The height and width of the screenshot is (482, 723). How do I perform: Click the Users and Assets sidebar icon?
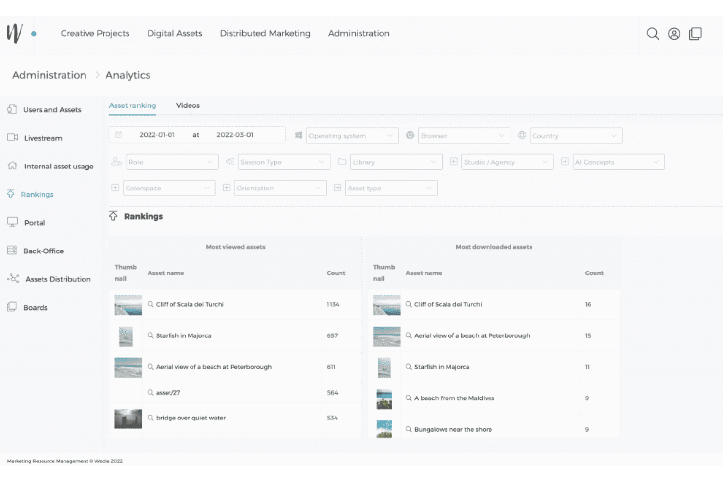[12, 109]
